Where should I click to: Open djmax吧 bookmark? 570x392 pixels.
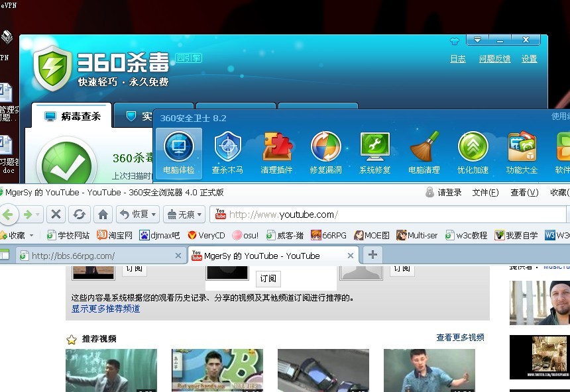tap(160, 236)
